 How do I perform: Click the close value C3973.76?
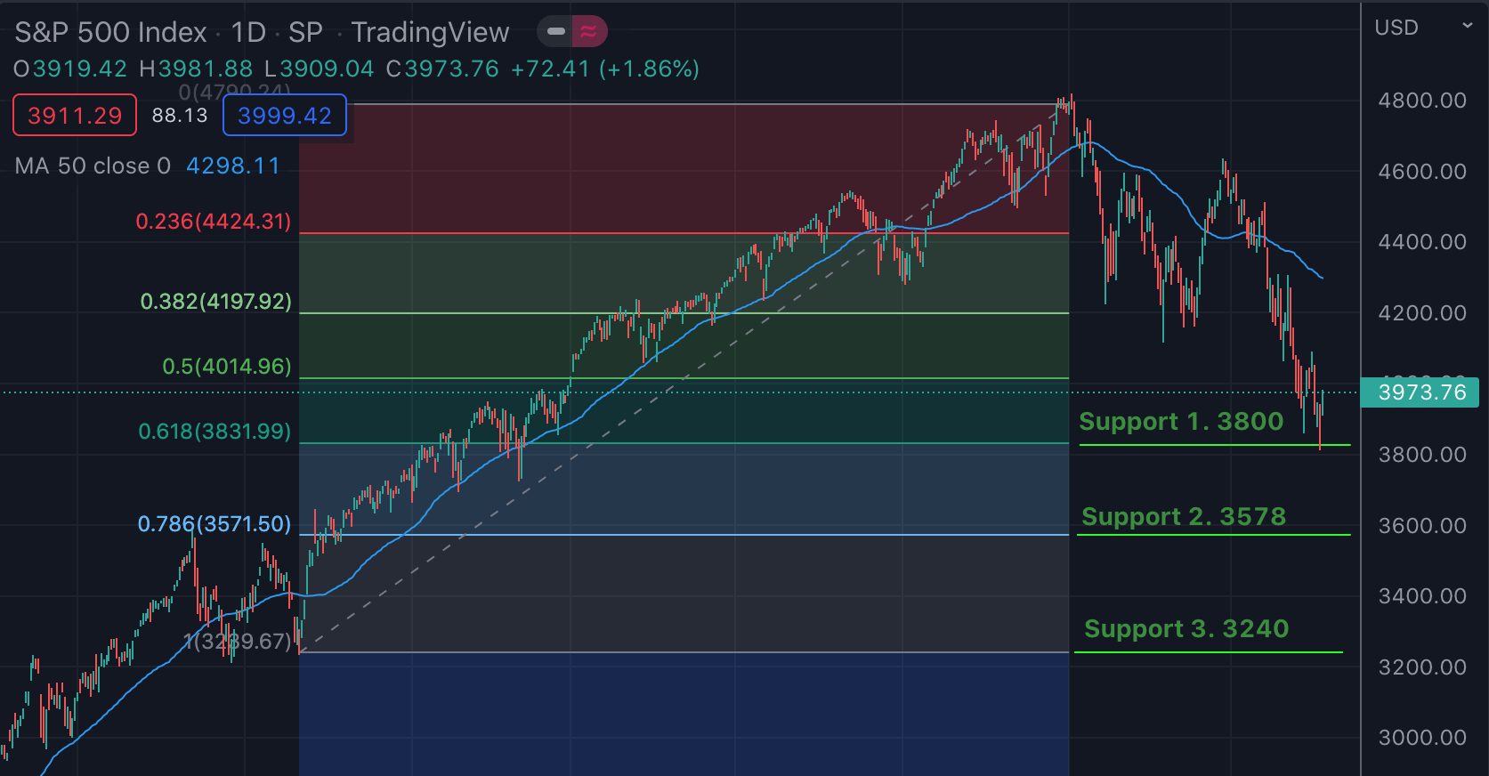(442, 69)
